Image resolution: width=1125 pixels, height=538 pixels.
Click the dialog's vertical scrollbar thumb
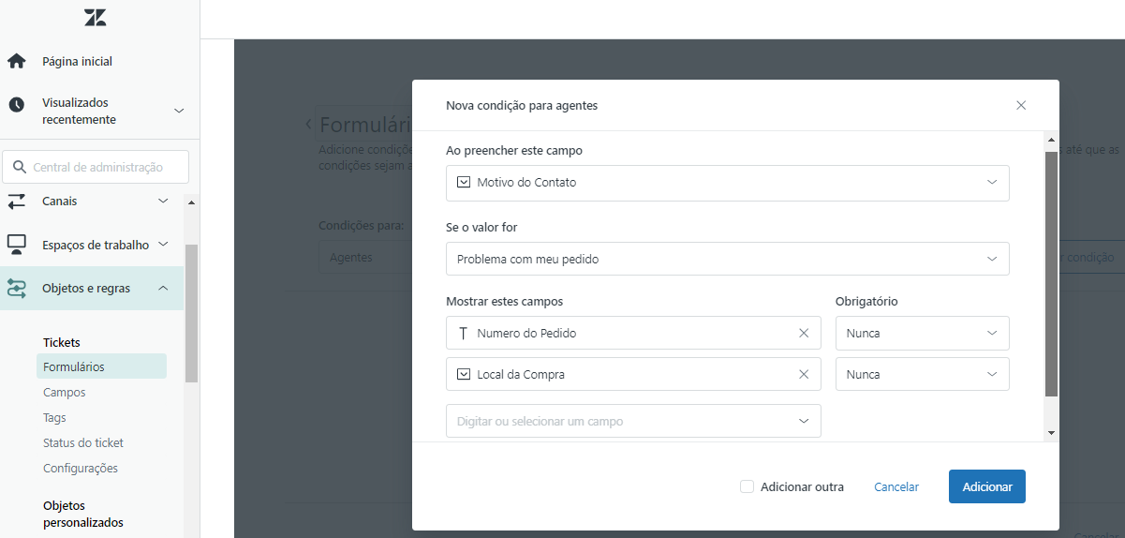click(1051, 272)
